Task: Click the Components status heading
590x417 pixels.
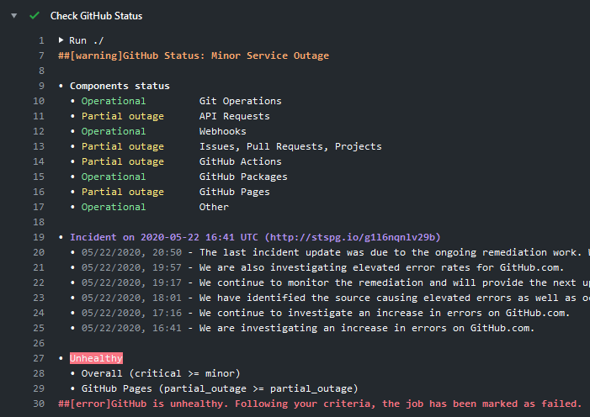Action: click(x=120, y=86)
